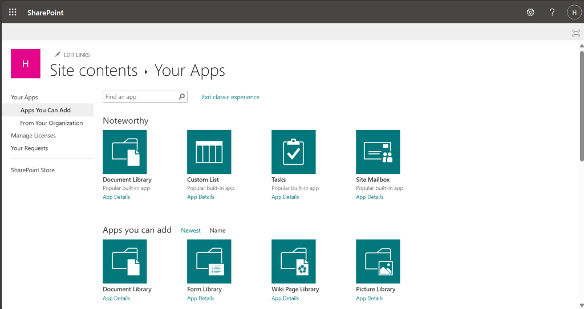Click the pink H site logo

click(x=26, y=64)
